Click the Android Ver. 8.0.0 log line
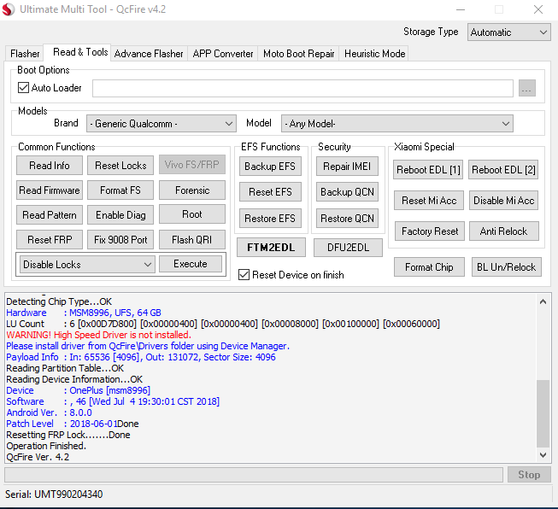558x509 pixels. (49, 412)
